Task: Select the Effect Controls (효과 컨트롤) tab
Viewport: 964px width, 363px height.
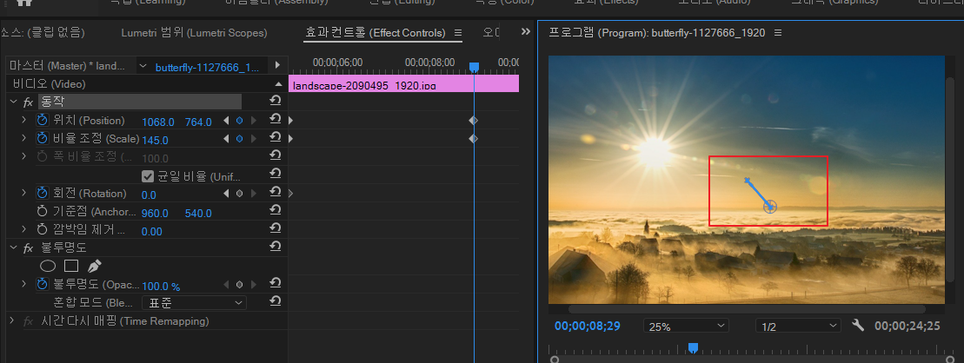Action: tap(375, 32)
